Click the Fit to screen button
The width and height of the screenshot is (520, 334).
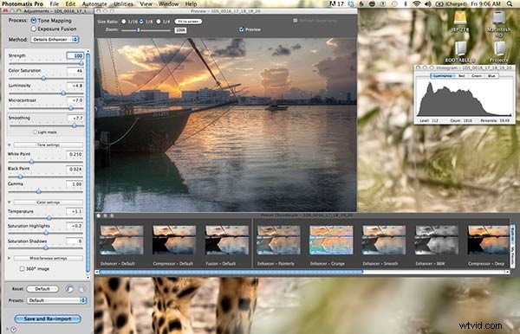[x=188, y=21]
